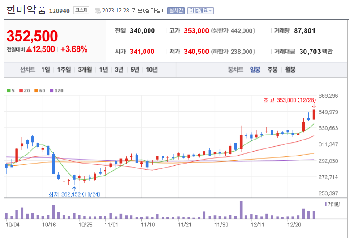Click the upper limit price 442,000

[242, 31]
